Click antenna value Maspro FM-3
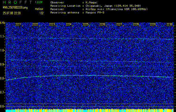This screenshot has width=176, height=112. click(x=95, y=13)
